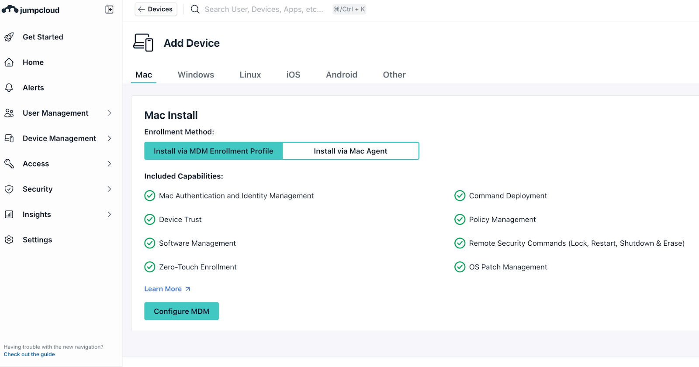The width and height of the screenshot is (699, 367).
Task: Expand the Security menu chevron
Action: (x=109, y=189)
